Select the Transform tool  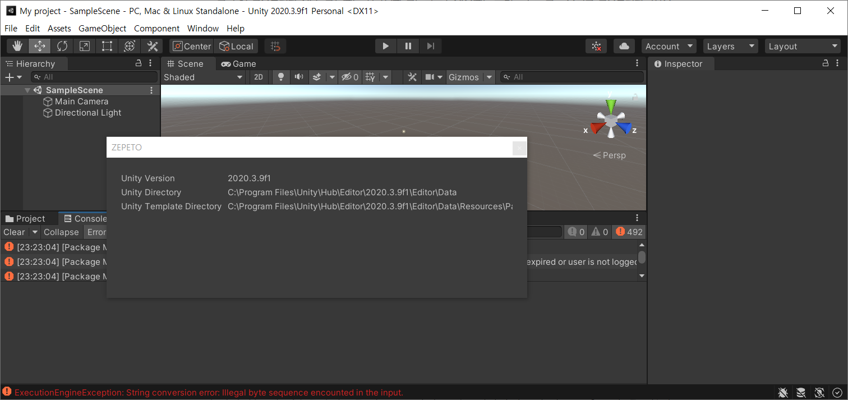[x=130, y=46]
